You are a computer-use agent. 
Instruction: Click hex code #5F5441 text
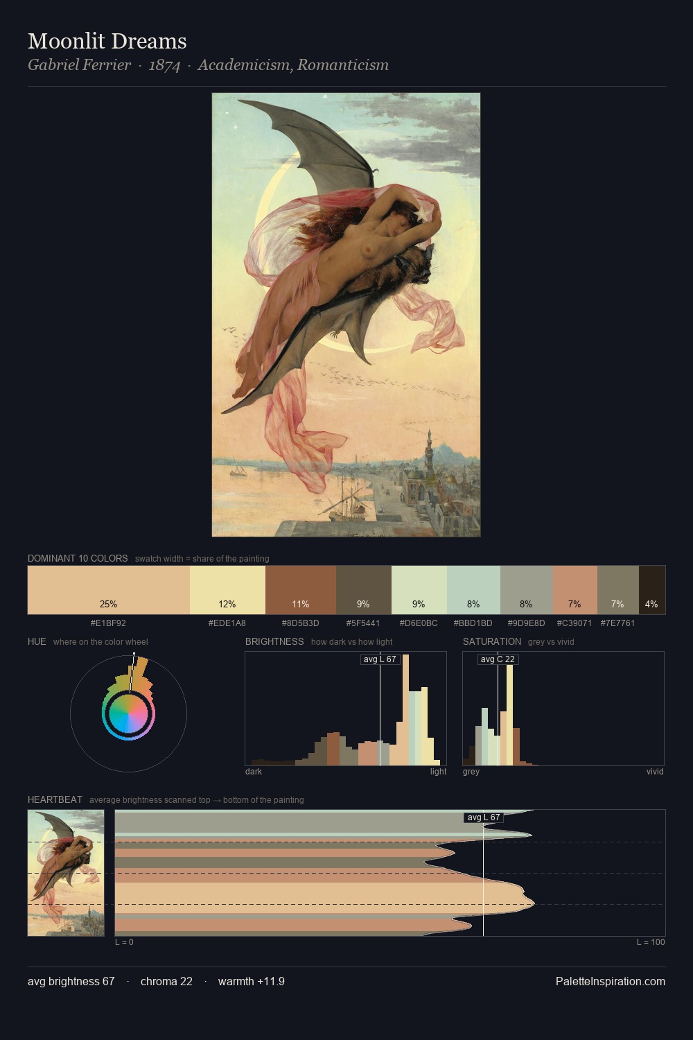(363, 623)
